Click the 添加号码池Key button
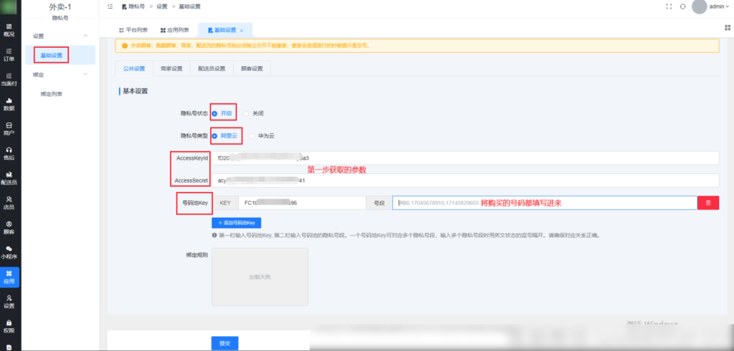This screenshot has width=734, height=351. coord(237,223)
